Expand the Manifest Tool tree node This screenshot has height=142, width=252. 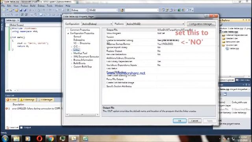[72, 53]
